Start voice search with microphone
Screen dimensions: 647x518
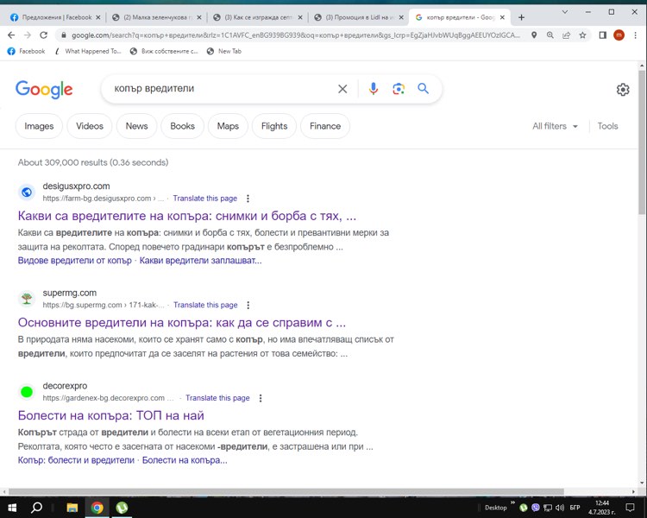click(x=373, y=88)
